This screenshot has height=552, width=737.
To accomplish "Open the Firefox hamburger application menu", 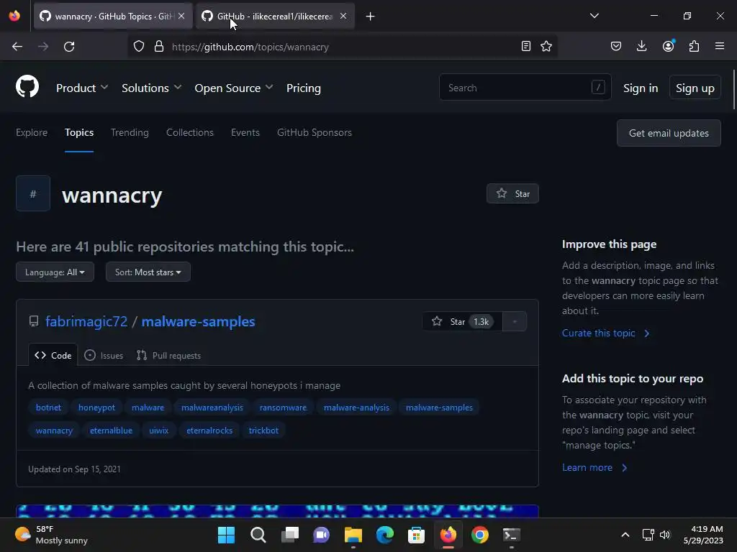I will click(x=720, y=46).
